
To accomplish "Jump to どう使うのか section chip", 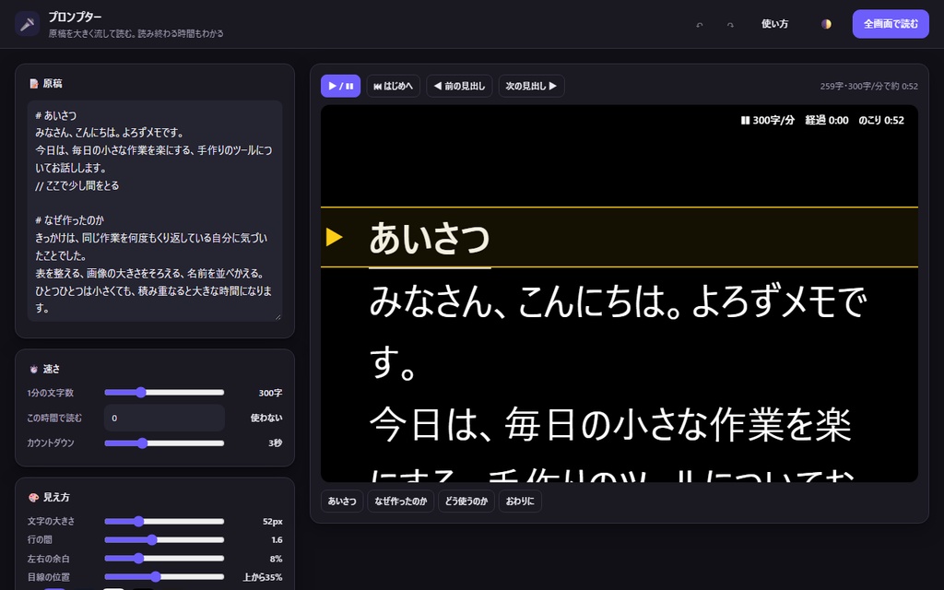I will pos(466,501).
